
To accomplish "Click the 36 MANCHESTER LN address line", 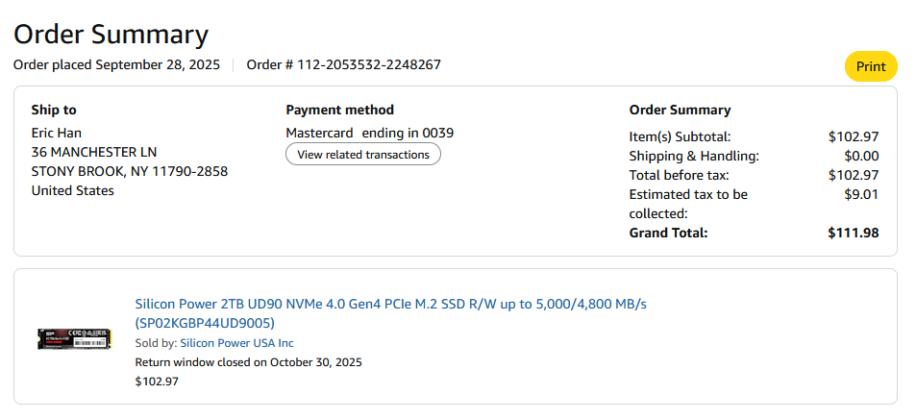I will (x=93, y=152).
